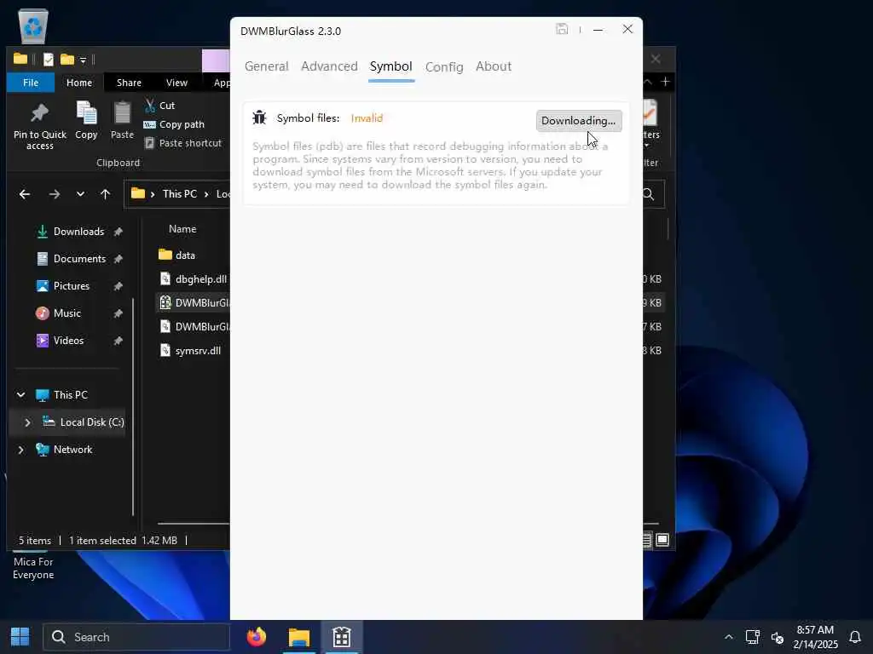Click This PC in the address bar
The width and height of the screenshot is (873, 654).
click(179, 193)
